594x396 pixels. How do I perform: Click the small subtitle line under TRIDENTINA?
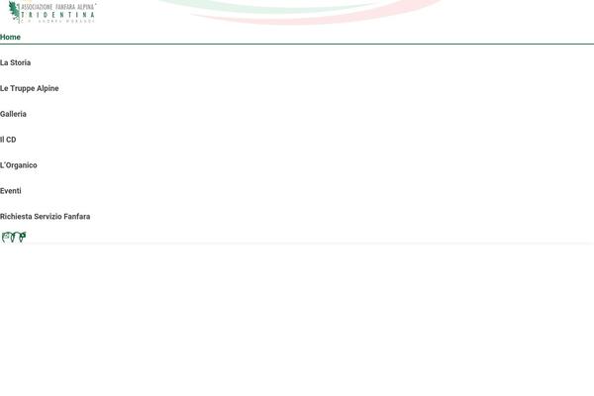click(x=58, y=21)
